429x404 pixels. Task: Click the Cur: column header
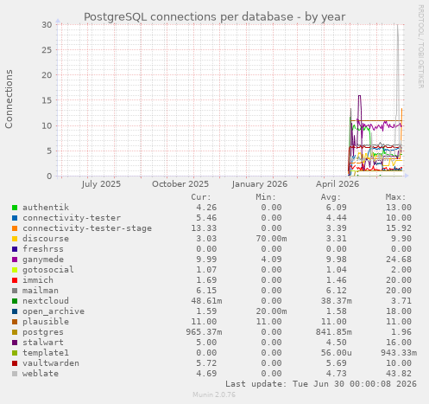pos(201,197)
